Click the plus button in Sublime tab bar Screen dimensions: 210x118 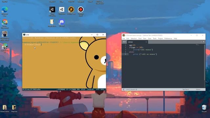[201, 42]
